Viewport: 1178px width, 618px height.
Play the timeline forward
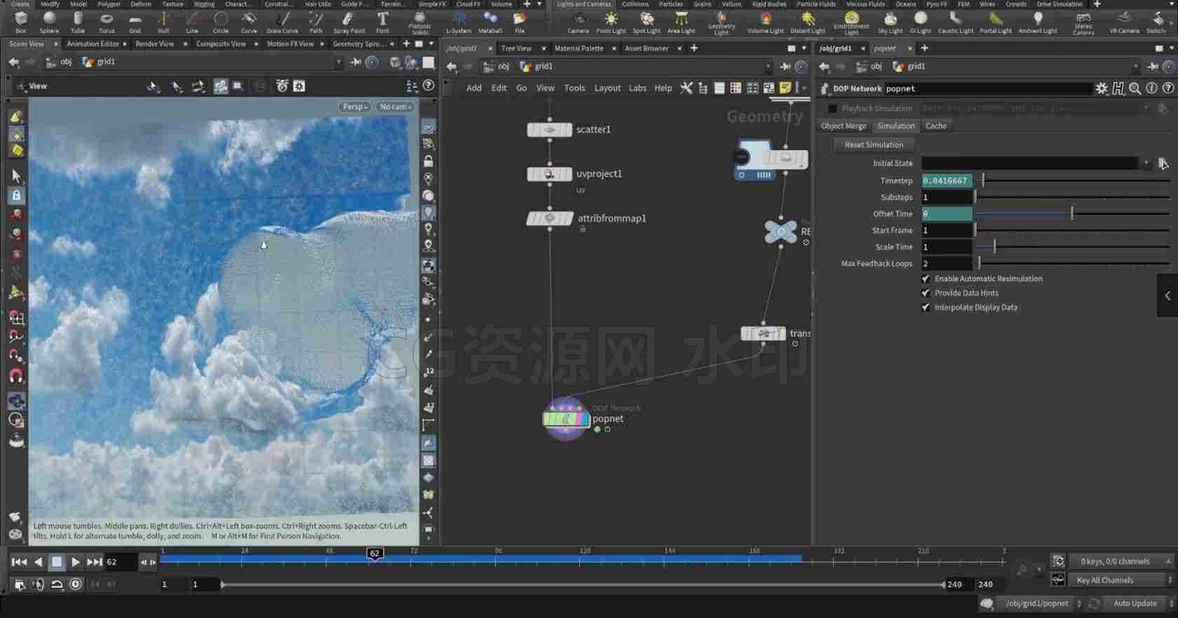coord(76,562)
